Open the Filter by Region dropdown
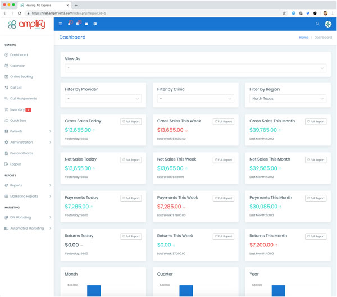 pyautogui.click(x=288, y=99)
